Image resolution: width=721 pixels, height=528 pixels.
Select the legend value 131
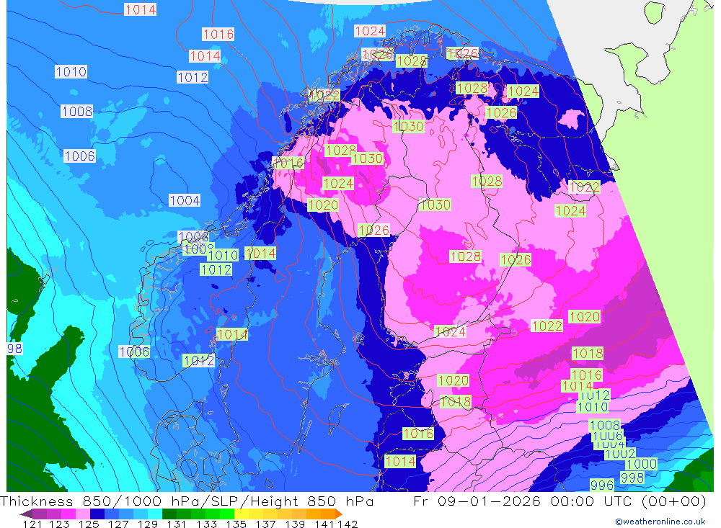[x=177, y=524]
